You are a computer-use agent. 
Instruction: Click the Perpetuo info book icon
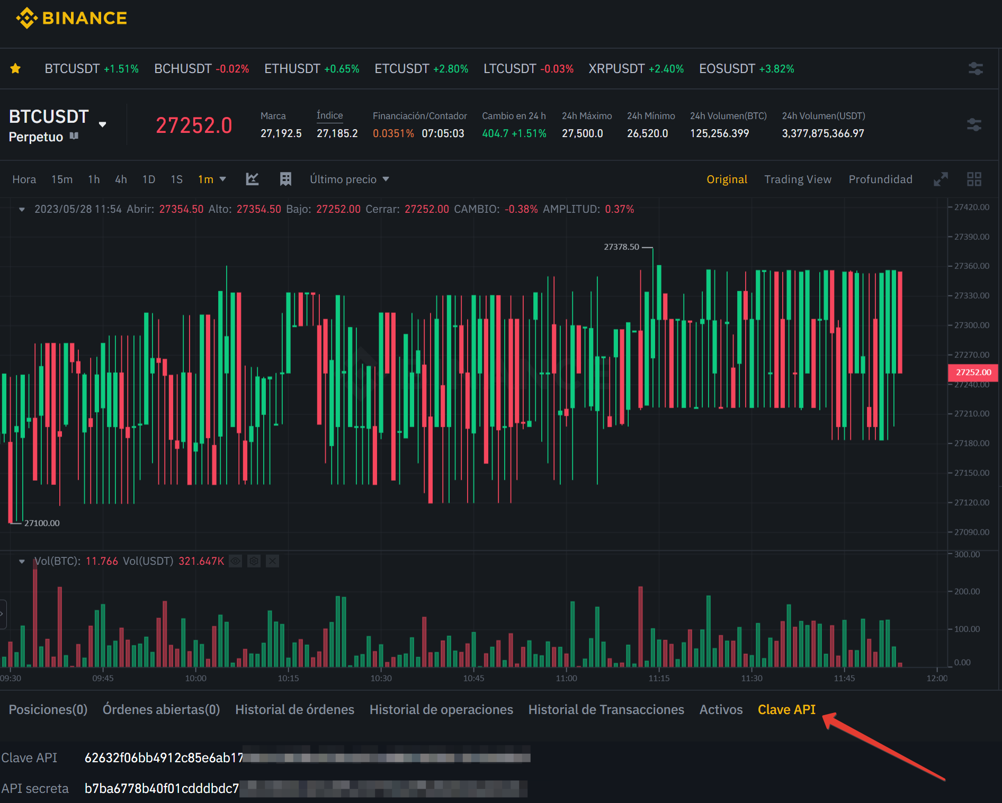pos(74,136)
